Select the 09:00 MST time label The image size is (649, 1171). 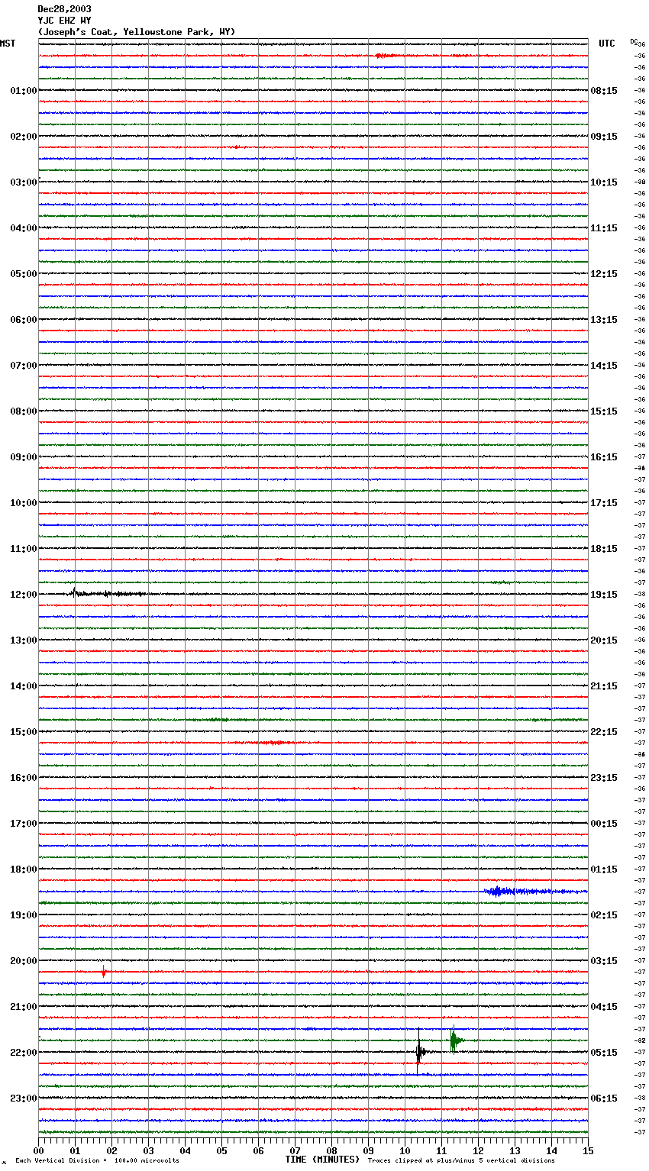(x=24, y=457)
